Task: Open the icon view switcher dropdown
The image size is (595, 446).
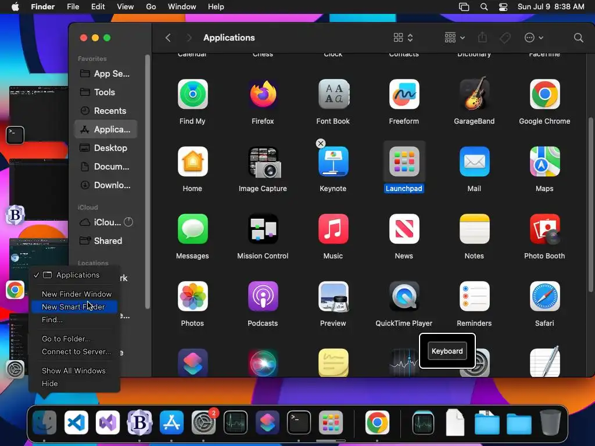Action: tap(403, 38)
